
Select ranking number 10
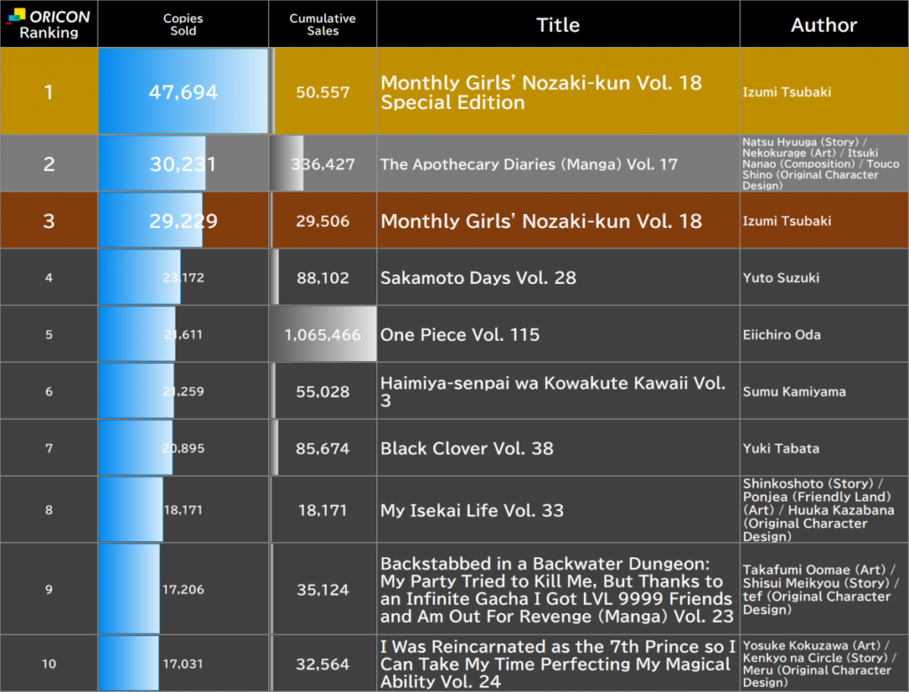(49, 664)
